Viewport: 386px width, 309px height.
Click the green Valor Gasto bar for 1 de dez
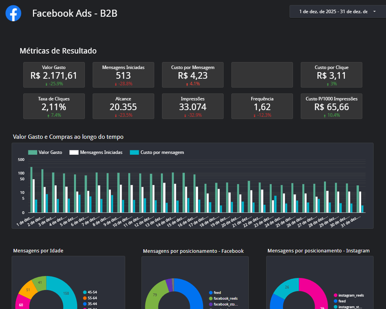click(x=31, y=190)
